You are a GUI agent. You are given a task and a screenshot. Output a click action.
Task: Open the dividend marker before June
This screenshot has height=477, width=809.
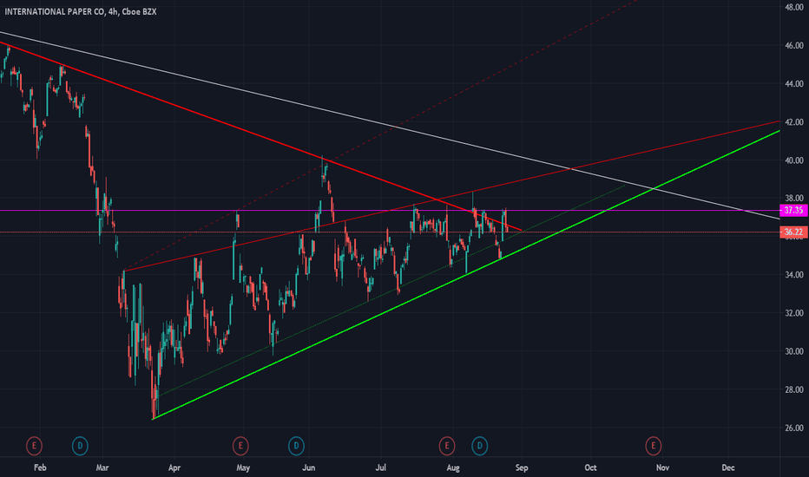[296, 446]
